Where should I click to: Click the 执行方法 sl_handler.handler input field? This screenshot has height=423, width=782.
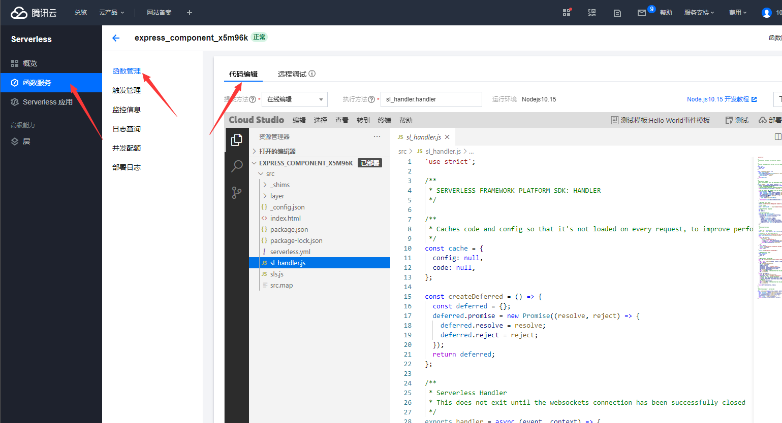[431, 99]
